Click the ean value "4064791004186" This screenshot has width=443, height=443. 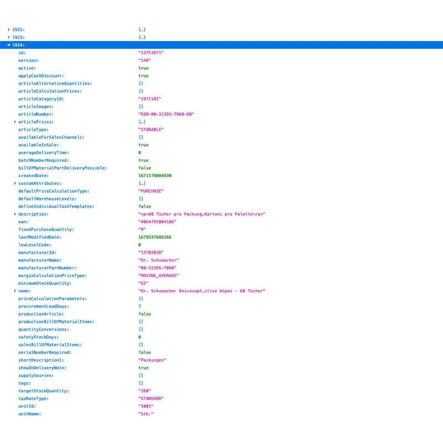157,222
